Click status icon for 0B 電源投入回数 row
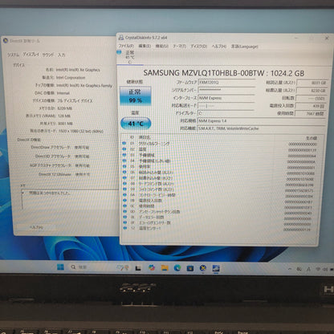 pyautogui.click(x=124, y=200)
